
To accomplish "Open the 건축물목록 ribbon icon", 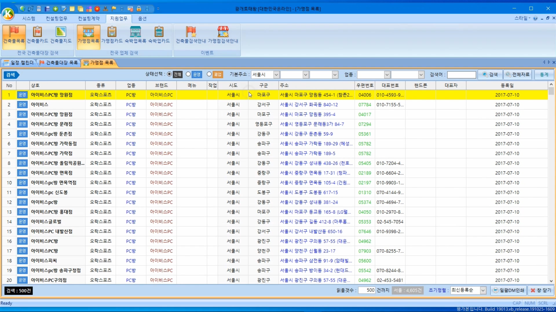I will (x=14, y=35).
